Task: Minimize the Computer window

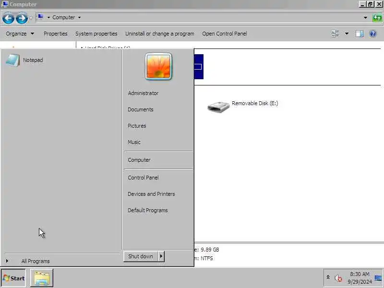Action: [362, 4]
